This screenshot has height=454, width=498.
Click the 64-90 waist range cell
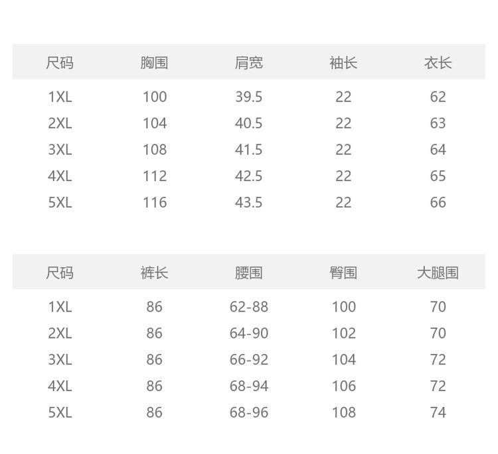(x=249, y=333)
